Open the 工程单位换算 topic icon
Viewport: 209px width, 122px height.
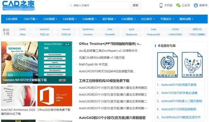tap(192, 65)
